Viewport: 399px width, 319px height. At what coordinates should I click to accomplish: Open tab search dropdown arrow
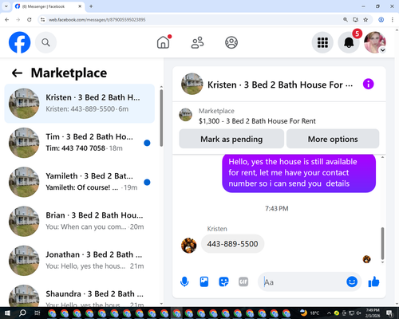pyautogui.click(x=6, y=6)
